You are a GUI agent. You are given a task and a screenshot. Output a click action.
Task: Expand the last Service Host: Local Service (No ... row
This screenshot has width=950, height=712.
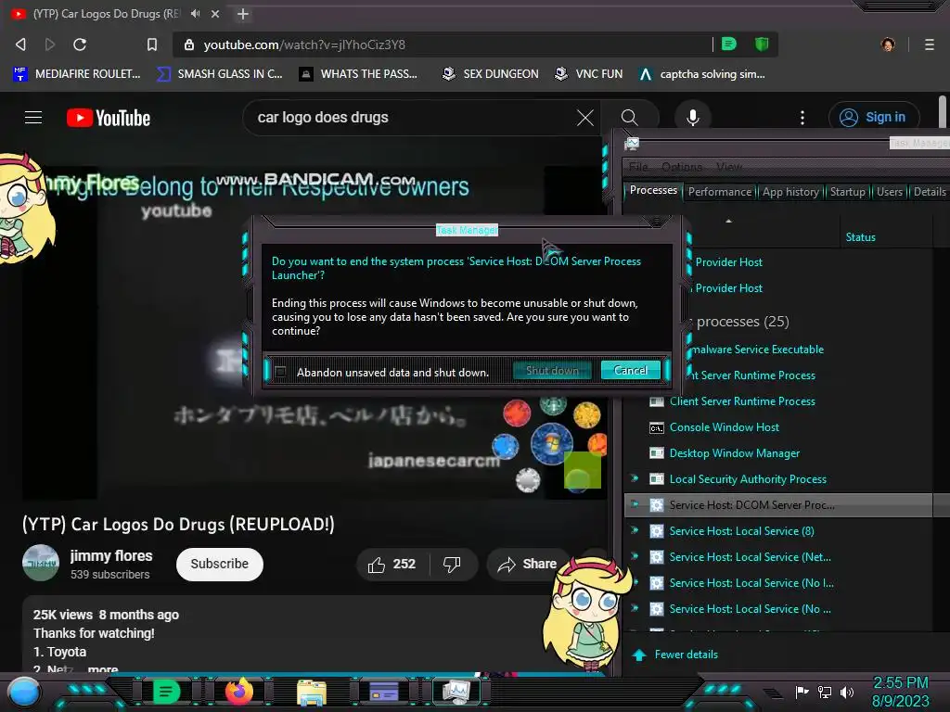[x=635, y=609]
